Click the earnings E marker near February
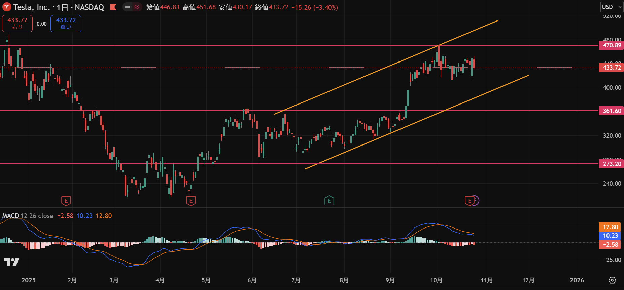 pos(66,201)
